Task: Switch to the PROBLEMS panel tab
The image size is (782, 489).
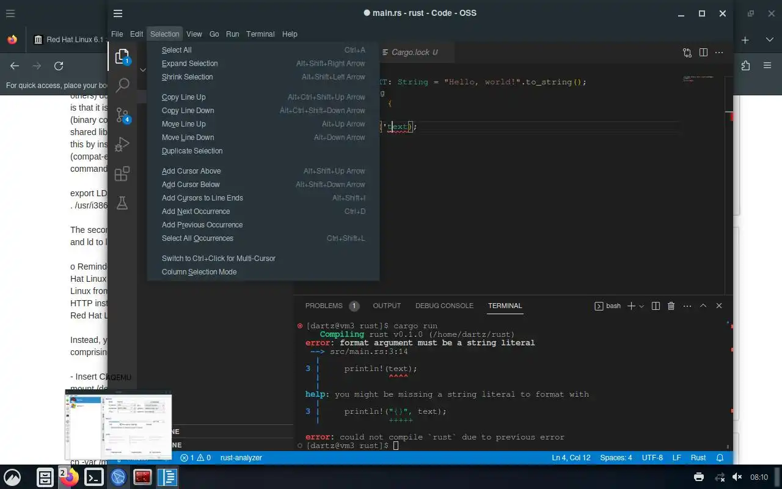Action: [x=332, y=306]
